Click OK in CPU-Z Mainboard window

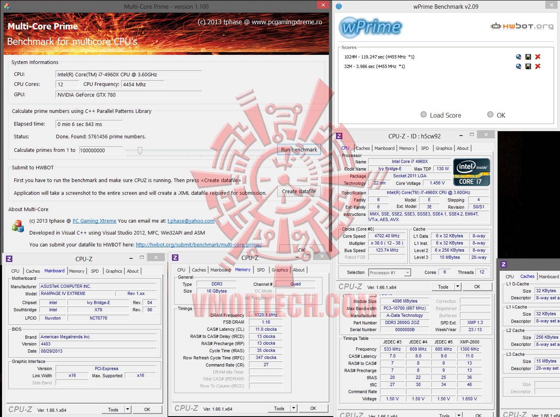pyautogui.click(x=147, y=409)
